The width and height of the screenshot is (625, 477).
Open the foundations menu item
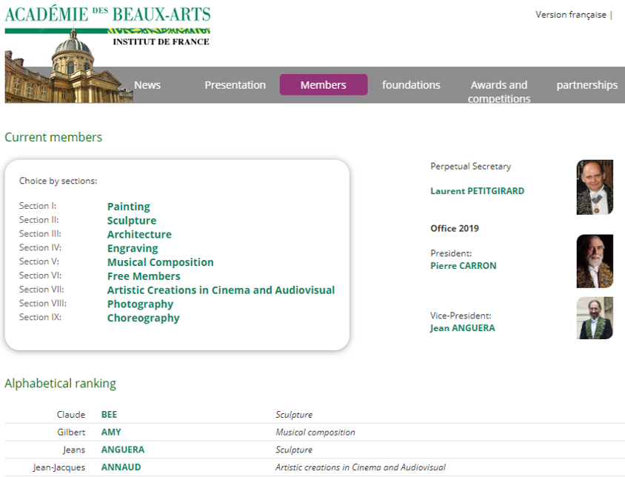point(411,85)
